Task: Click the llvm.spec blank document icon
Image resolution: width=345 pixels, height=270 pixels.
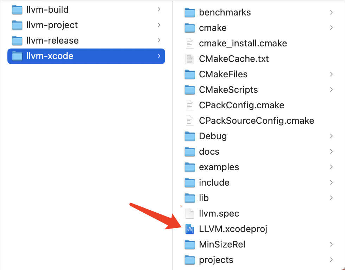Action: (190, 213)
